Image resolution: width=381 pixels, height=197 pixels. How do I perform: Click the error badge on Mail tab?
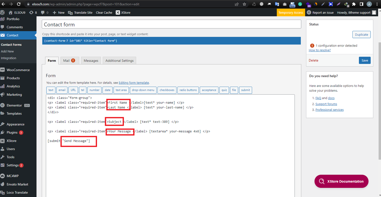[73, 61]
